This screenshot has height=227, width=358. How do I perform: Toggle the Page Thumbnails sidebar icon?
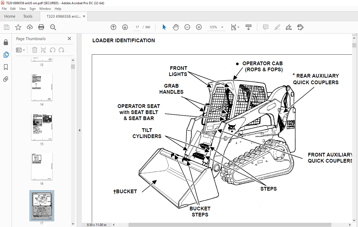(6, 55)
